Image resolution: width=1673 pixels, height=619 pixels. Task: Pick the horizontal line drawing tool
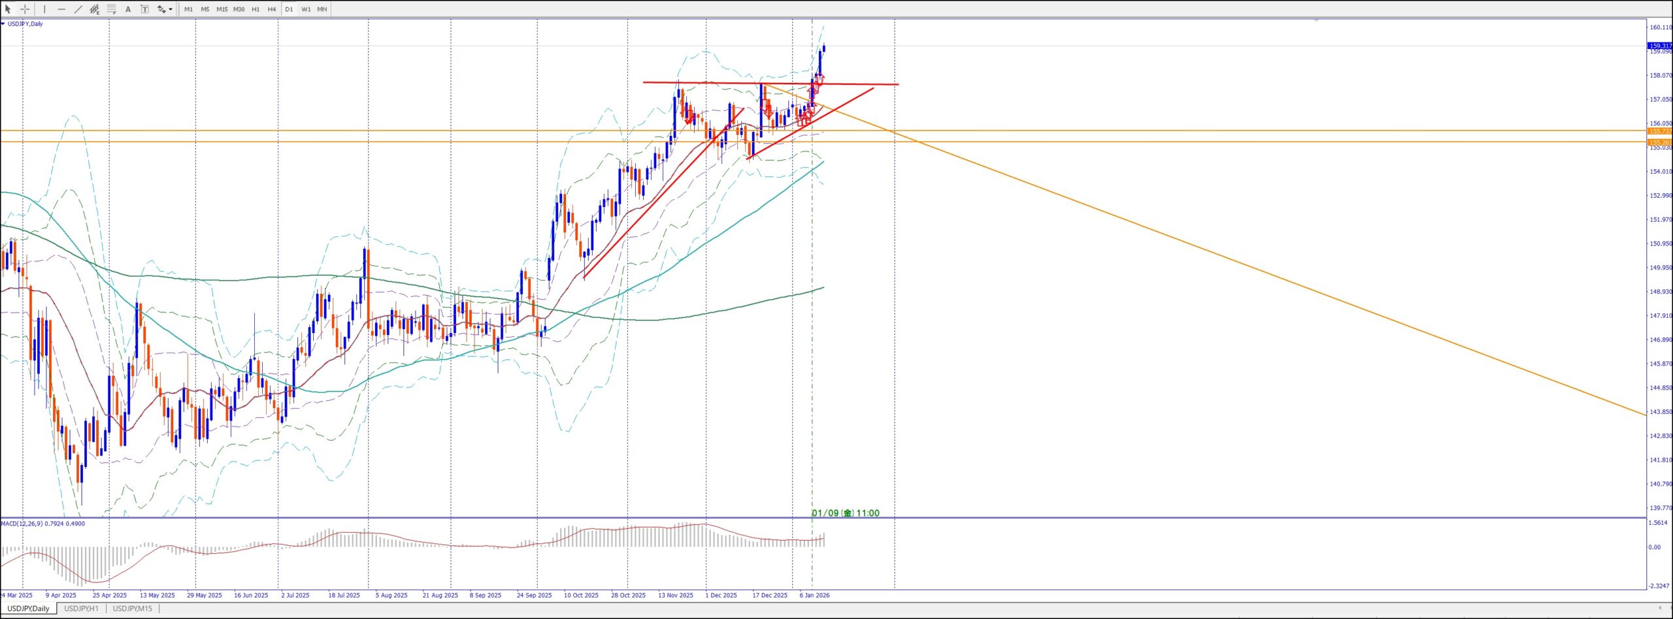point(61,9)
